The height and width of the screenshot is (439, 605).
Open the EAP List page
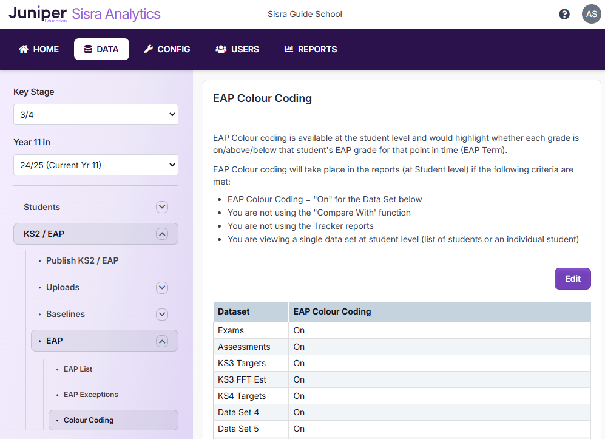click(x=78, y=369)
